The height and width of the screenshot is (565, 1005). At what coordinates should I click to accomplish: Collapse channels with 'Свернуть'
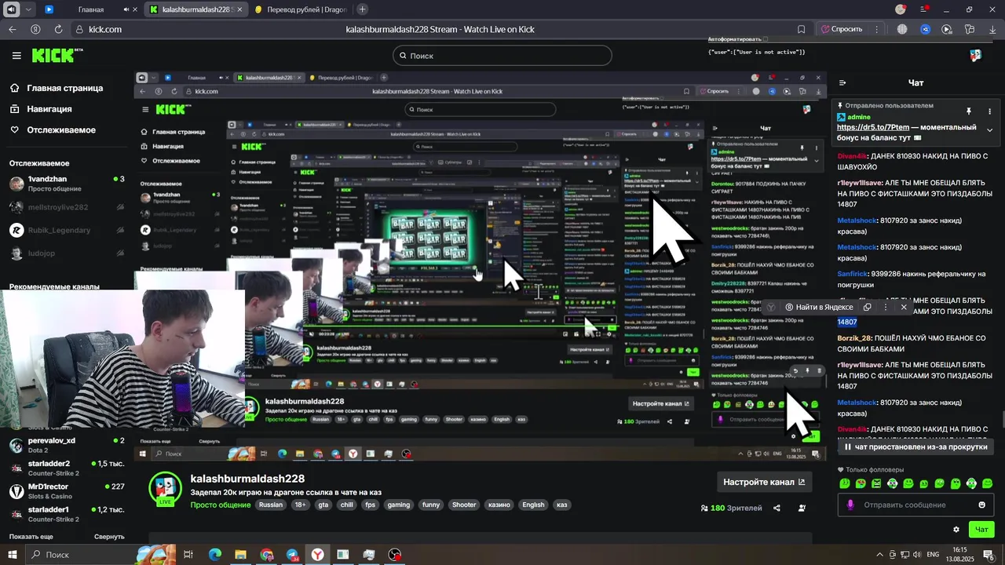point(109,537)
